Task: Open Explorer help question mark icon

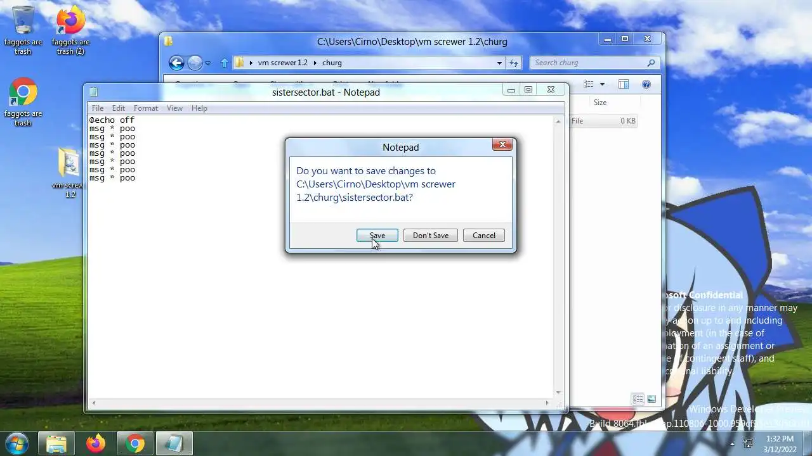Action: (646, 84)
